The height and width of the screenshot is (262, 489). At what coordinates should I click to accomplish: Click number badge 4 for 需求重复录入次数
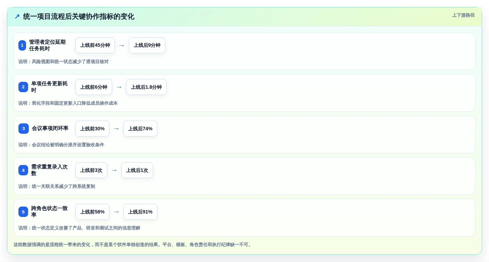[23, 170]
